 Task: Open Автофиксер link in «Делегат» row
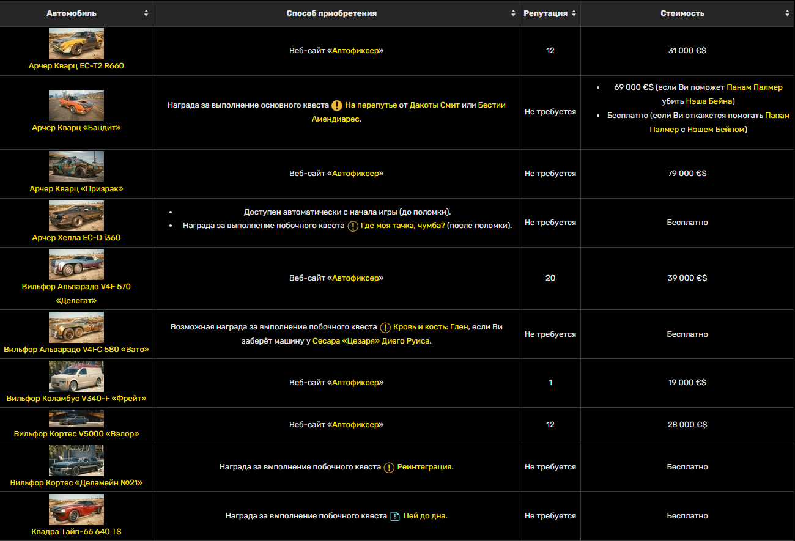click(x=355, y=278)
